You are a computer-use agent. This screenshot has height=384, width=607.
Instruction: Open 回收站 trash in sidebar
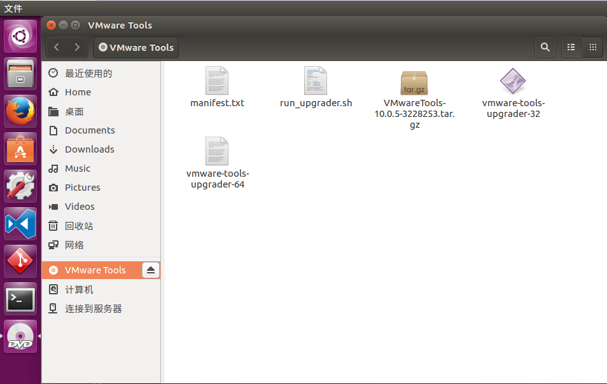click(x=79, y=226)
